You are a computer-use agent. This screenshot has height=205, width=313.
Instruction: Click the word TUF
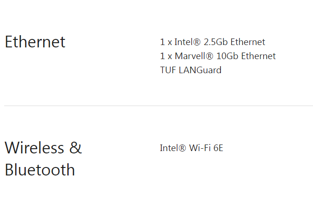tap(168, 70)
